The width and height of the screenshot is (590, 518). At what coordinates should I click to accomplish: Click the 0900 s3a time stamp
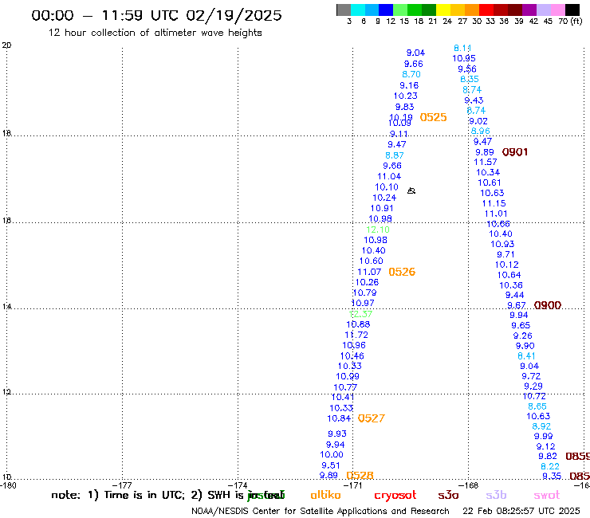click(548, 305)
